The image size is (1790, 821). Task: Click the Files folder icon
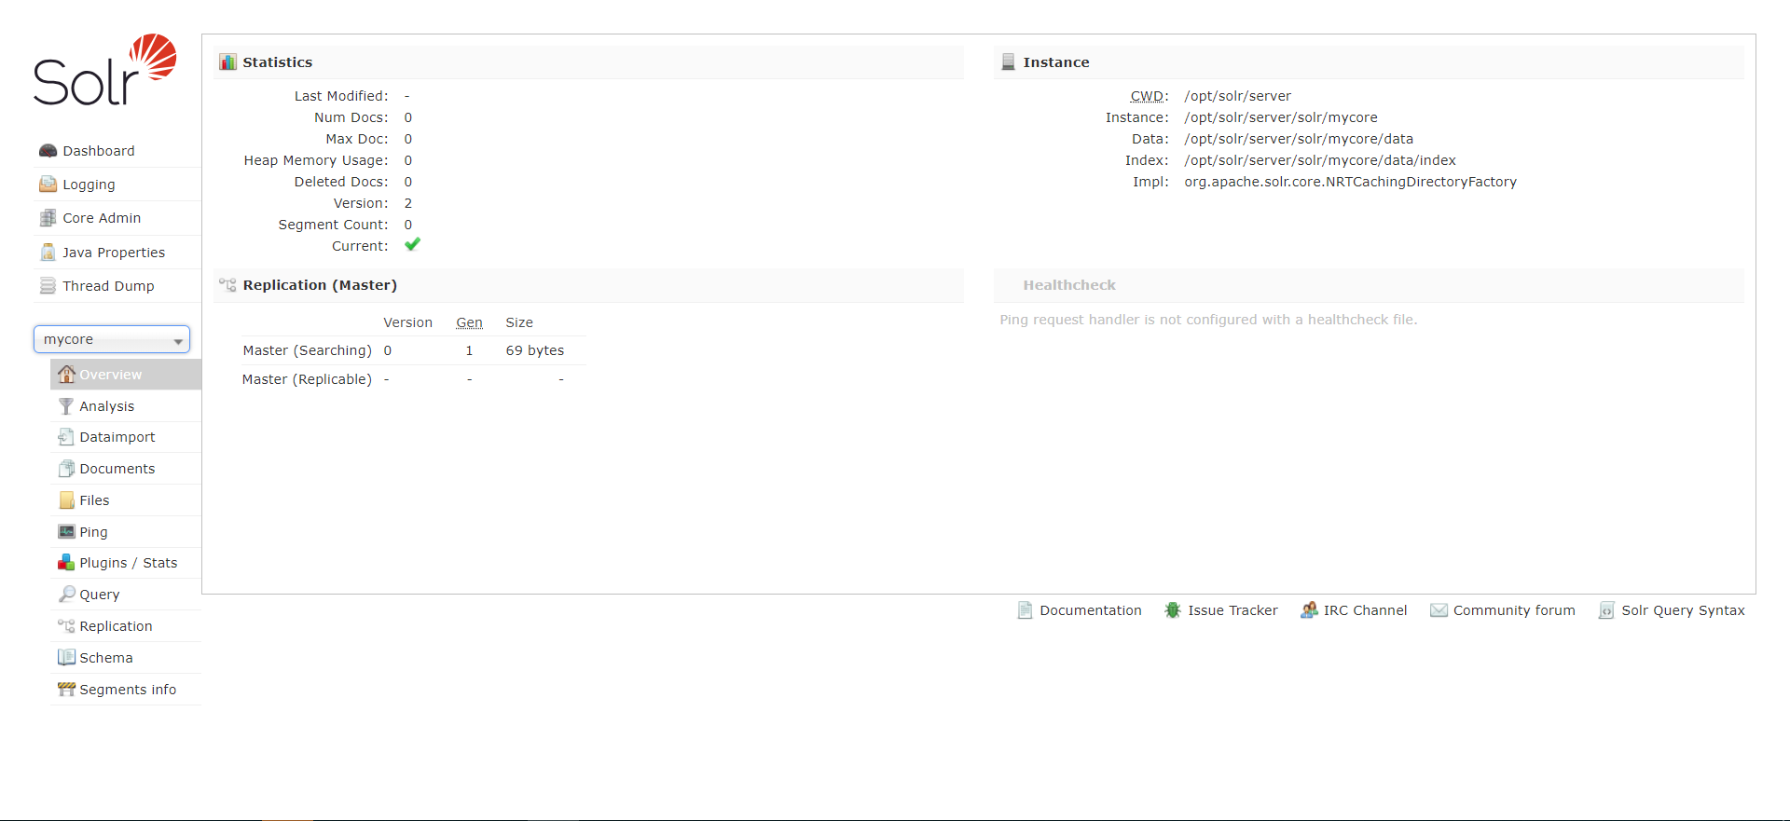[66, 500]
